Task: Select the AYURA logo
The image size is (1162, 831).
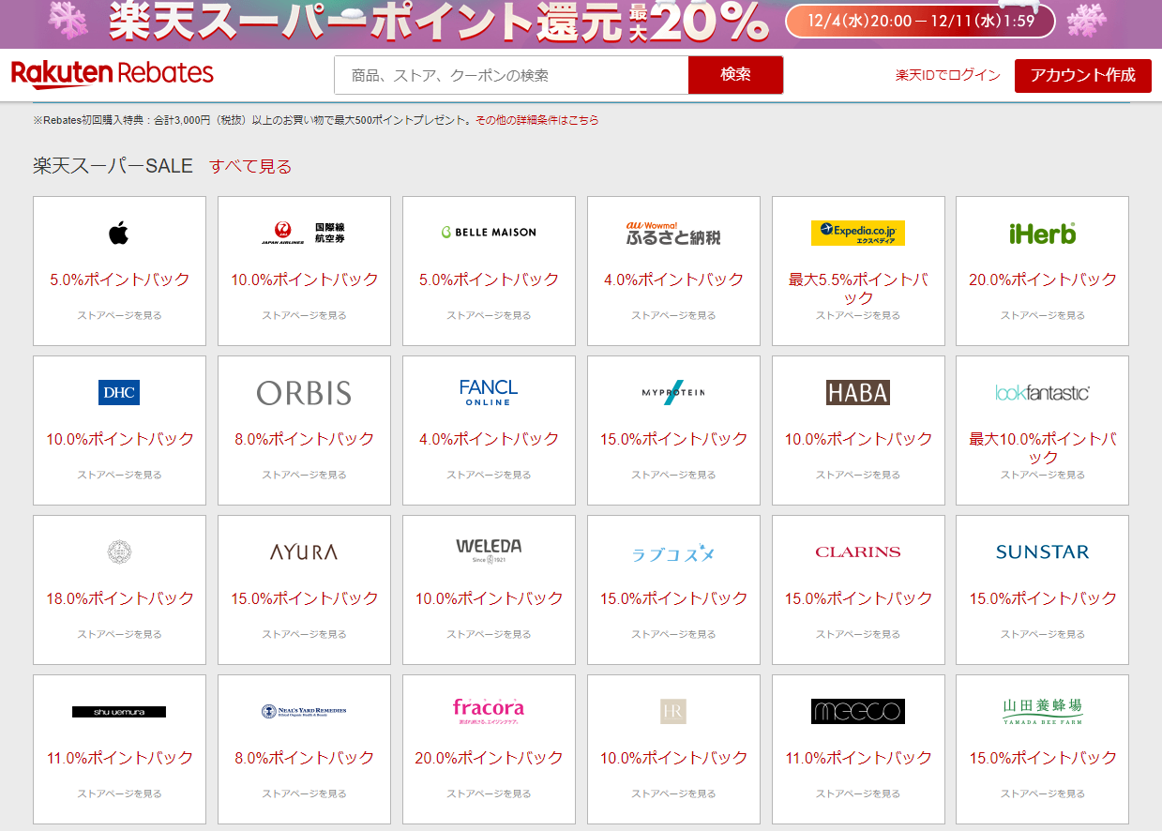Action: (303, 551)
